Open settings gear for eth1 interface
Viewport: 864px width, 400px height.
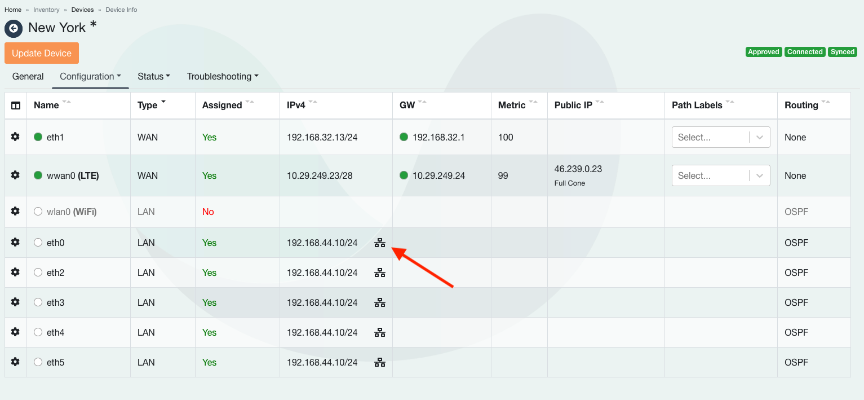[x=15, y=137]
